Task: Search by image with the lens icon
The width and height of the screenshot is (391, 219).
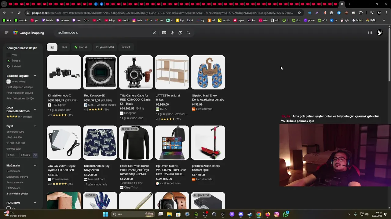Action: pos(180,33)
